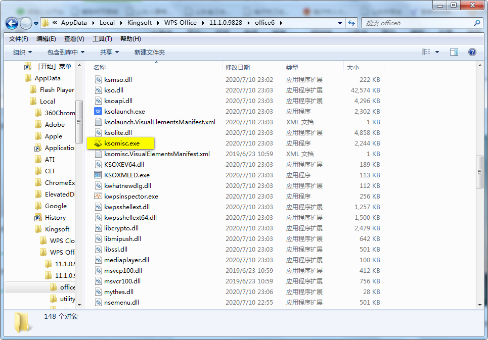Open the 包含到库中 dropdown

pos(66,52)
